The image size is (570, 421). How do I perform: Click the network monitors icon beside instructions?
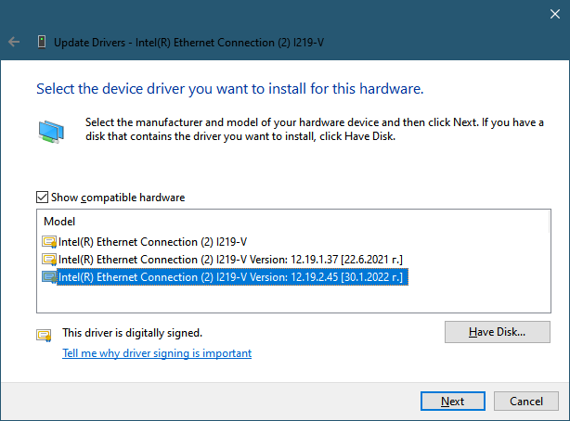51,132
